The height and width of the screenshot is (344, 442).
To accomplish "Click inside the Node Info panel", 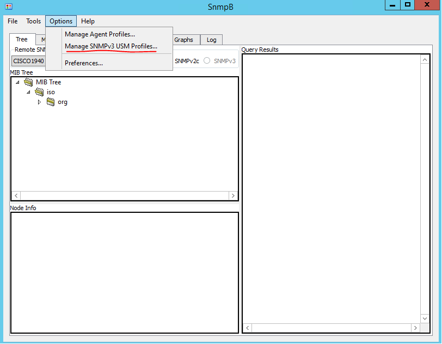I will pos(124,272).
